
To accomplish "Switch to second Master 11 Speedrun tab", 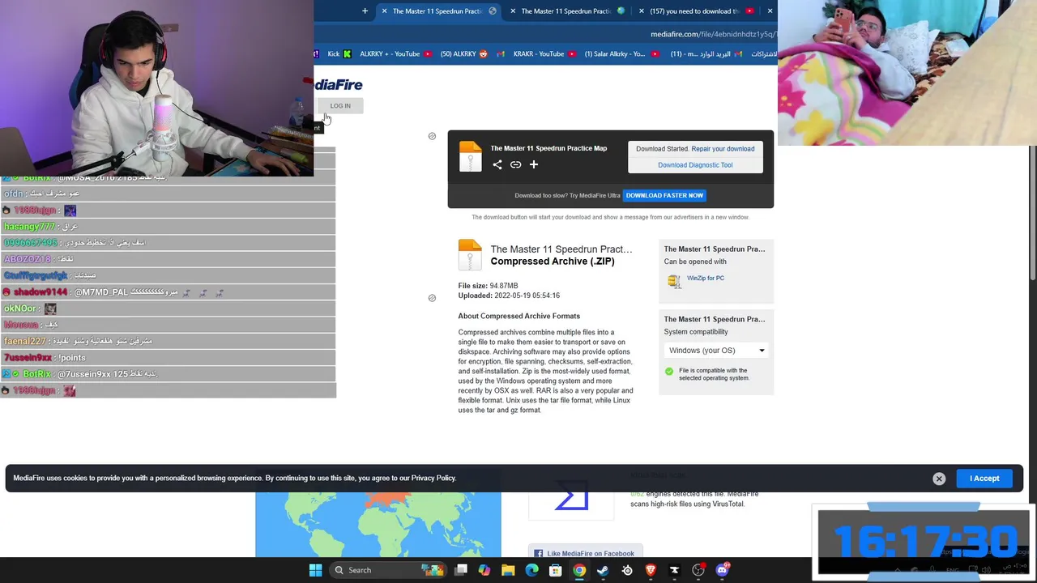I will pos(566,11).
